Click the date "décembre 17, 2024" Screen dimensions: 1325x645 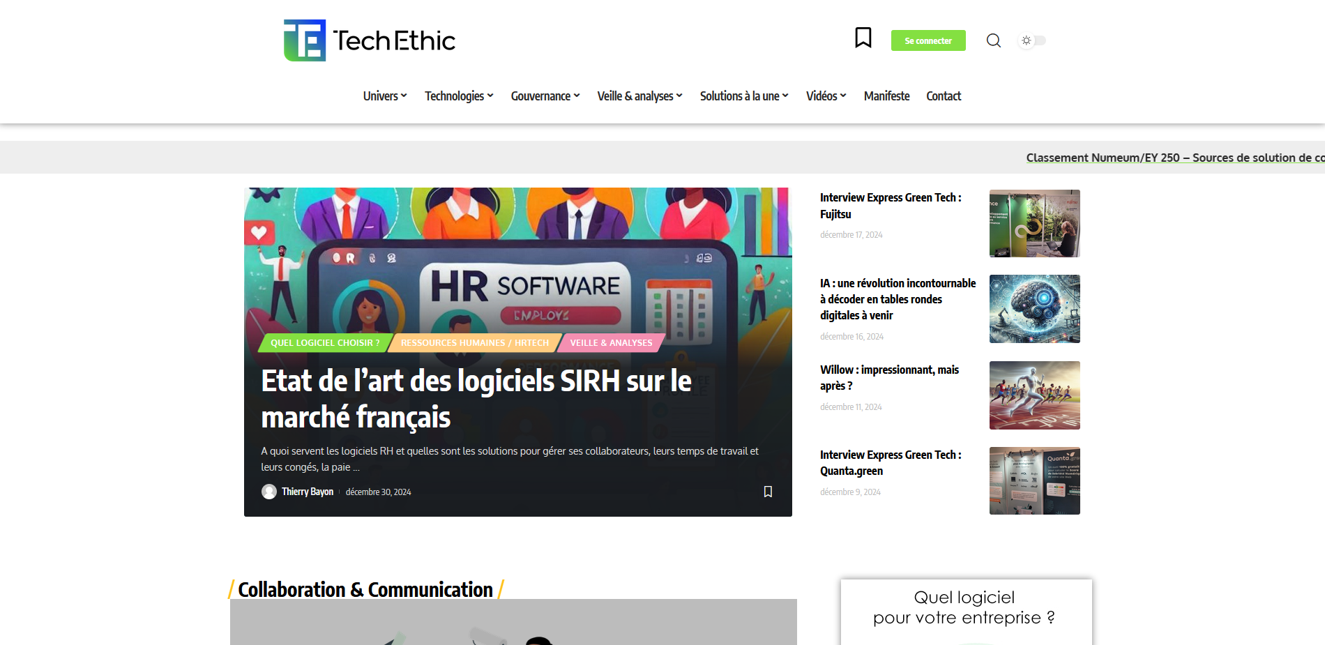[851, 235]
